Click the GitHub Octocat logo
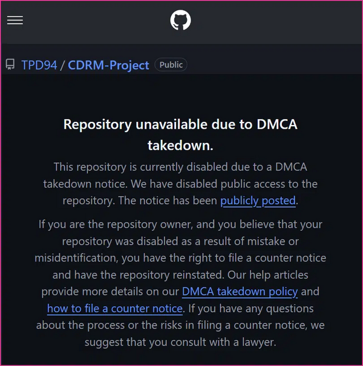 click(180, 21)
